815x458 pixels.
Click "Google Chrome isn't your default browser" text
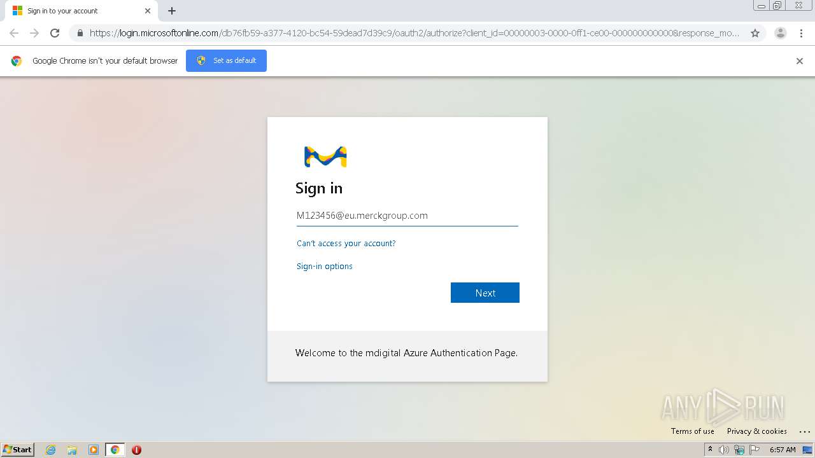tap(105, 61)
